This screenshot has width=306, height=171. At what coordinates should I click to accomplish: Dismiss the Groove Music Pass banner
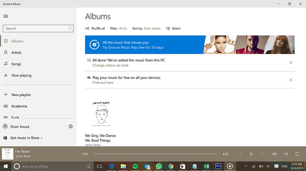(x=291, y=45)
